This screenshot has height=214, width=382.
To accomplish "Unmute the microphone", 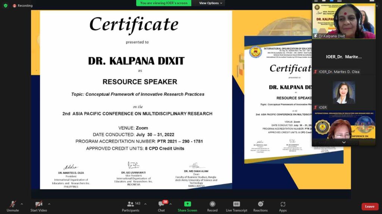I will tap(13, 204).
